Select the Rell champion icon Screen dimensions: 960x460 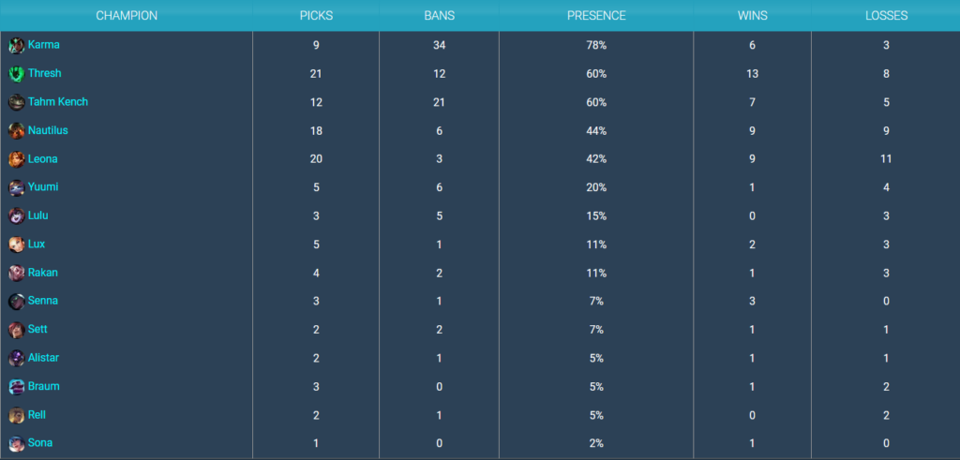[17, 416]
